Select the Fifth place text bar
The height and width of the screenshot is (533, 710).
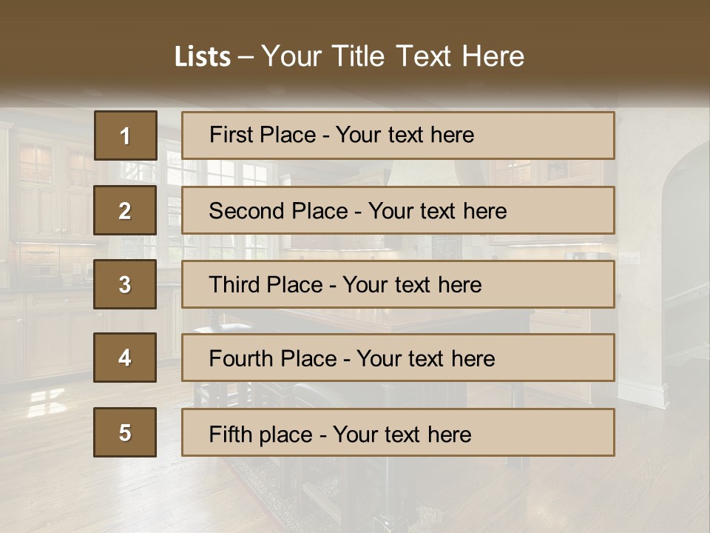pyautogui.click(x=398, y=432)
